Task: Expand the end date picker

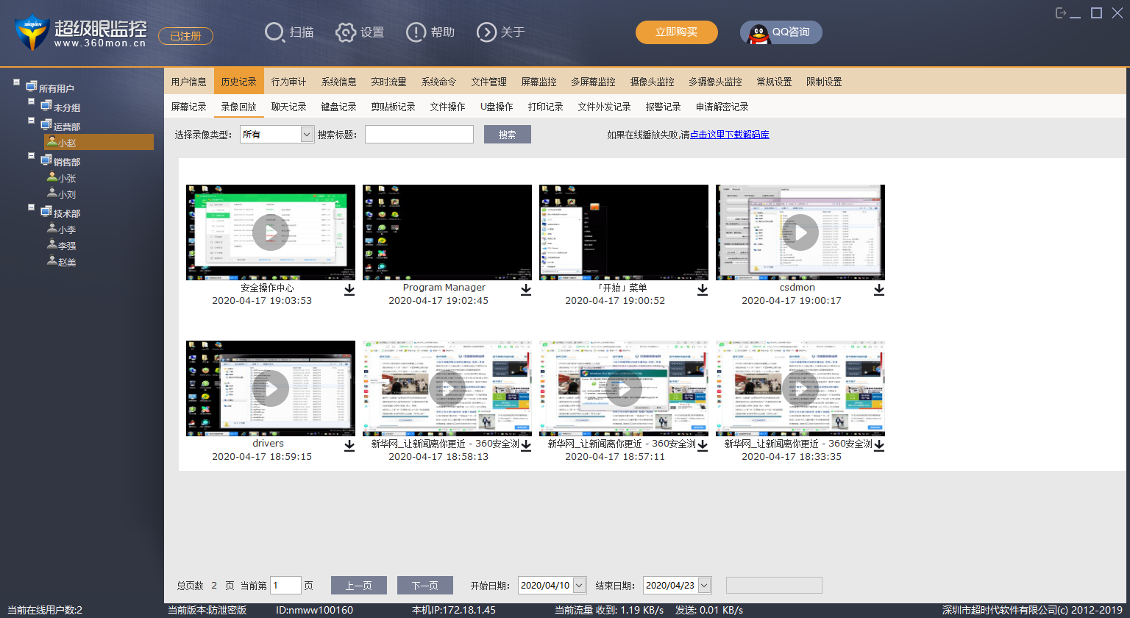Action: click(704, 586)
